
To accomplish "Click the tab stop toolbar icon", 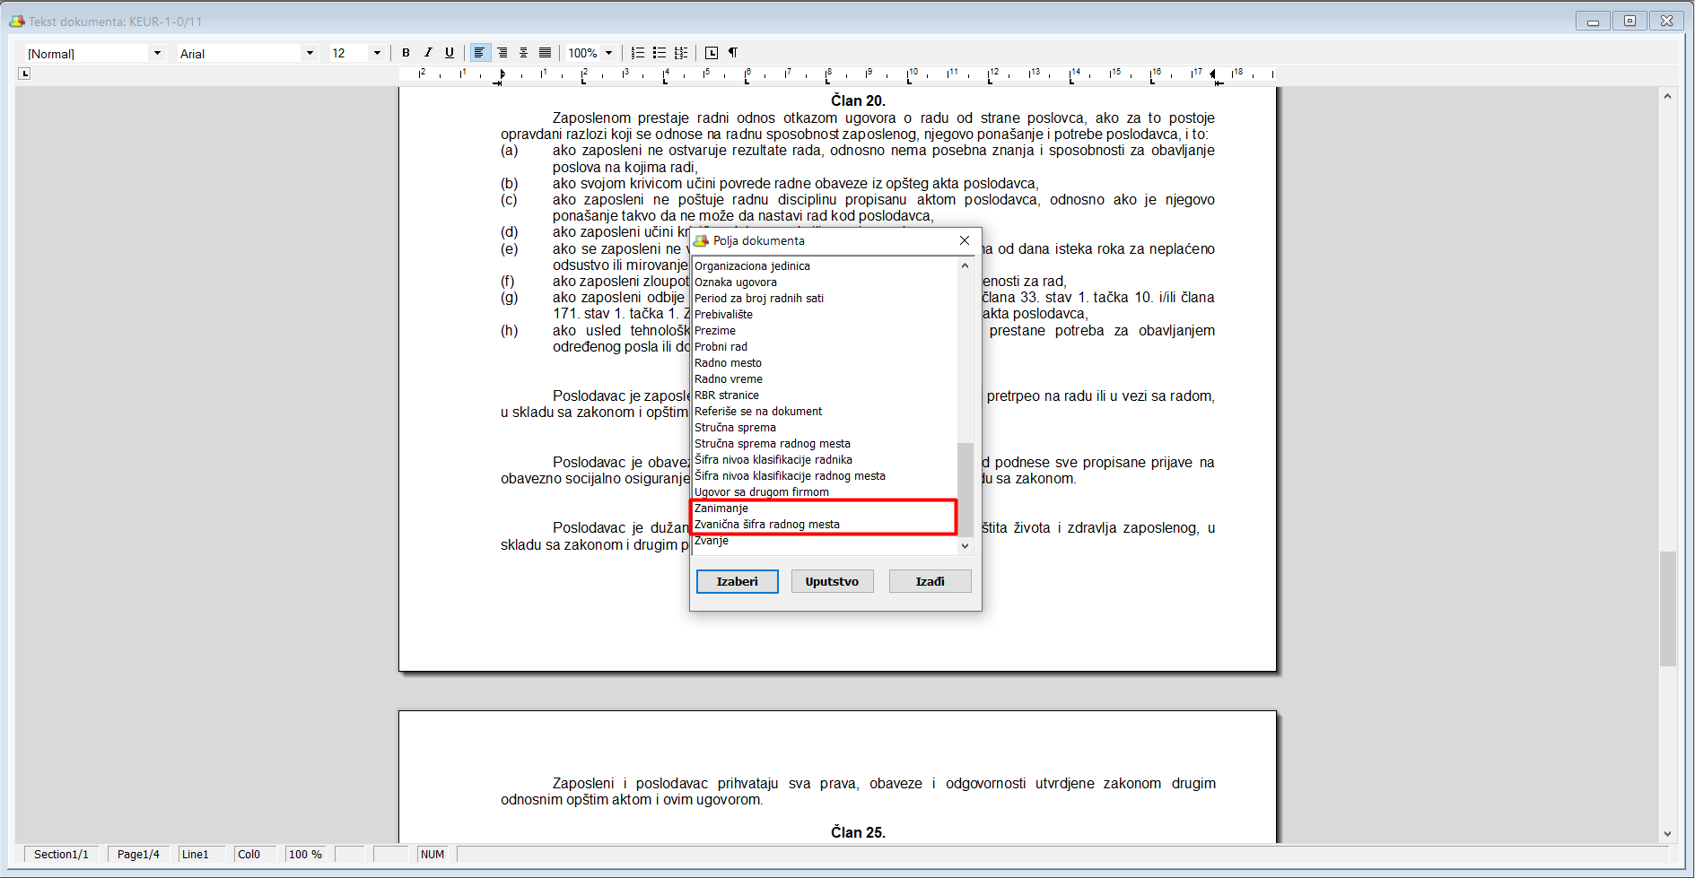I will (x=712, y=53).
